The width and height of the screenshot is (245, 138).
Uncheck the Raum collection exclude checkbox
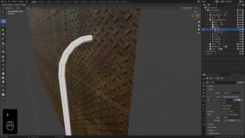pyautogui.click(x=238, y=44)
